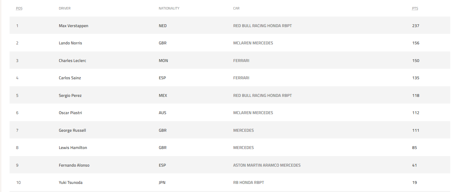Click the POS column header
This screenshot has width=452, height=192.
19,8
